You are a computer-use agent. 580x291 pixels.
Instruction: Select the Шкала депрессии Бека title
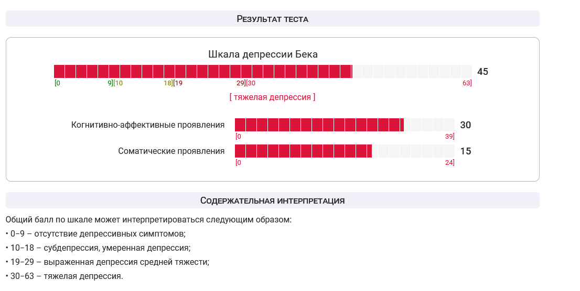tap(263, 54)
